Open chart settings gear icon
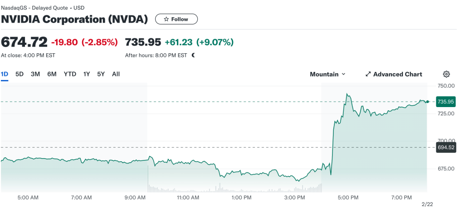Image resolution: width=464 pixels, height=211 pixels. 446,74
